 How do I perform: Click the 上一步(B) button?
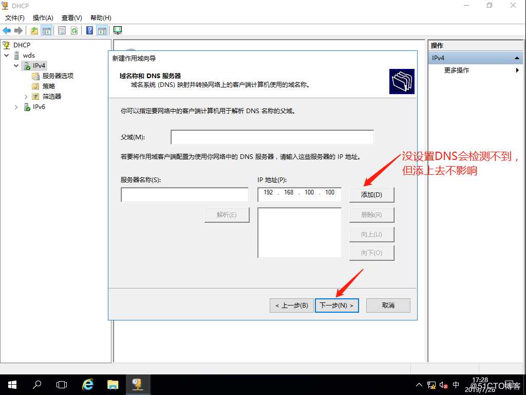point(292,306)
